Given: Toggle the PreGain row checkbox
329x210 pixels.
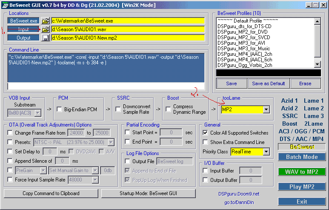Looking at the screenshot, I should point(10,170).
